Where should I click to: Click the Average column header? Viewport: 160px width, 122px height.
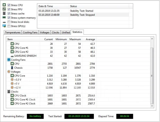(x=89, y=39)
